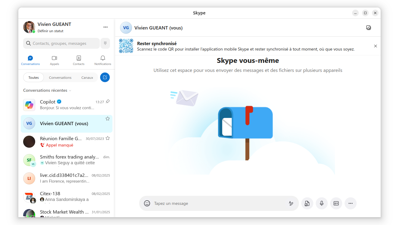Viewport: 399px width, 225px height.
Task: Focus the Tapez un message field
Action: 219,203
